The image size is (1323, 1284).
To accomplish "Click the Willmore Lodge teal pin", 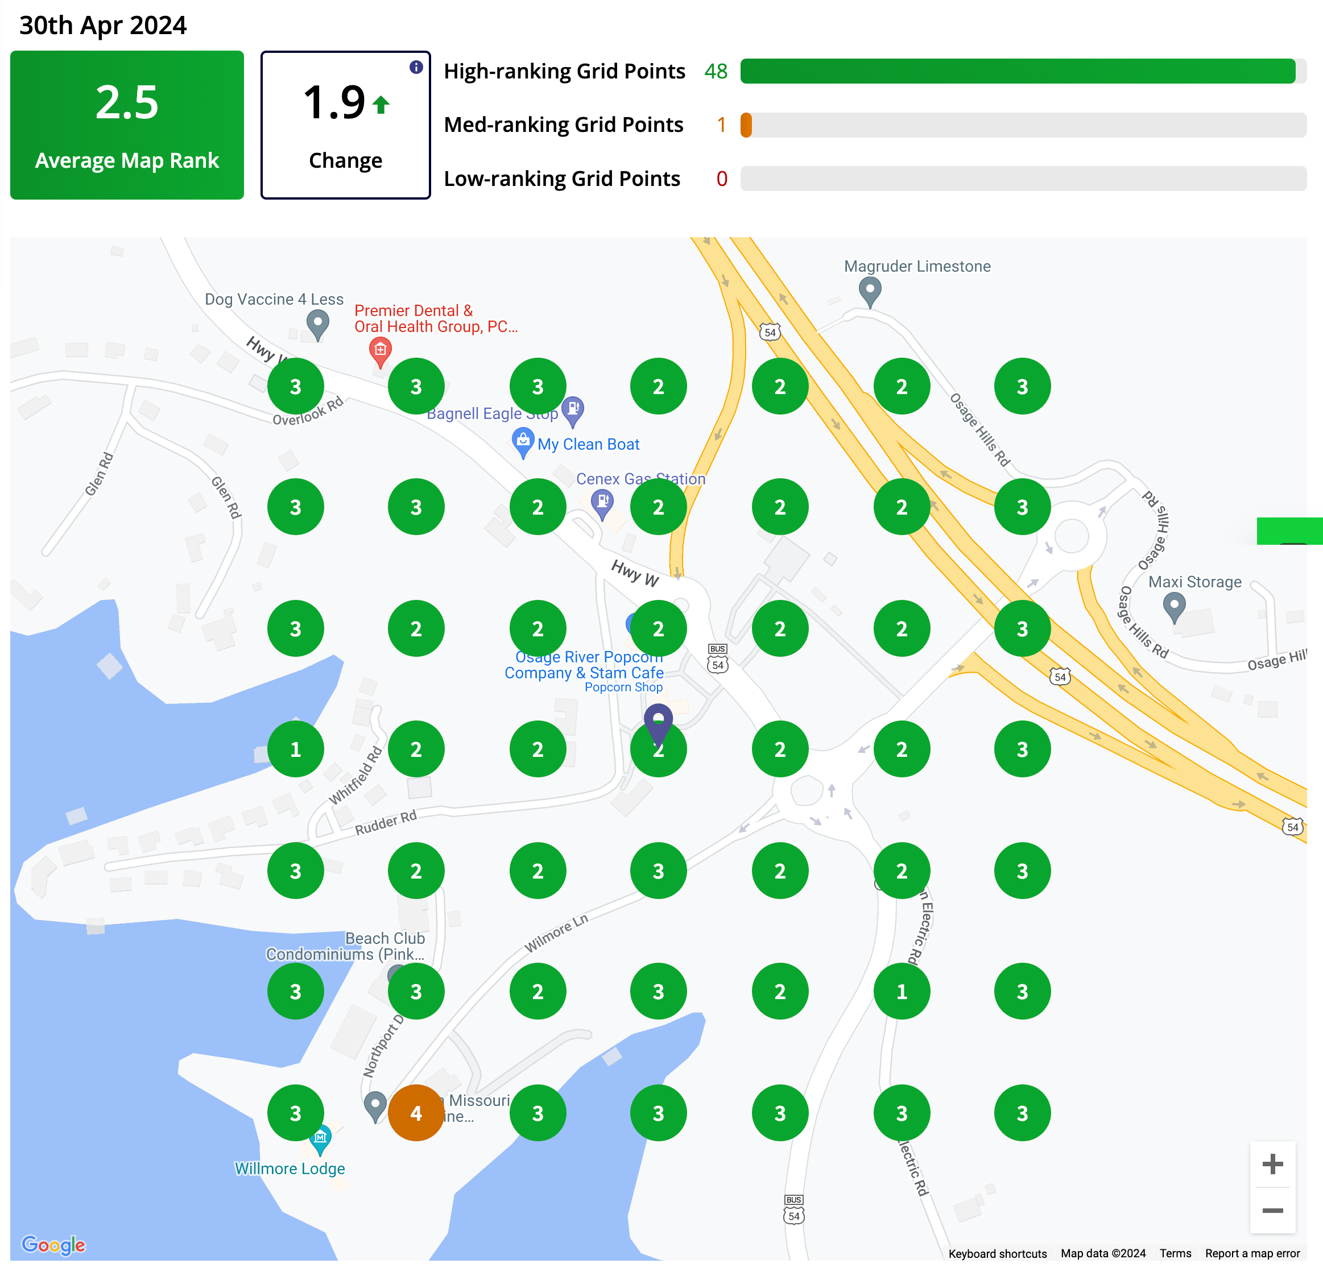I will (x=321, y=1140).
